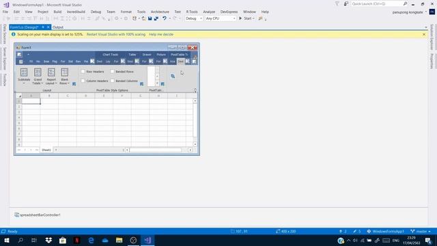Open the notifications action center icon
437x246 pixels.
(x=428, y=241)
